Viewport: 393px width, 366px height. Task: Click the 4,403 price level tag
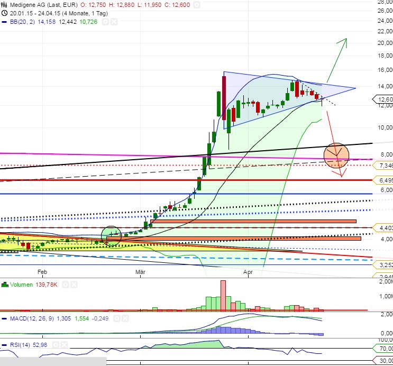click(383, 228)
